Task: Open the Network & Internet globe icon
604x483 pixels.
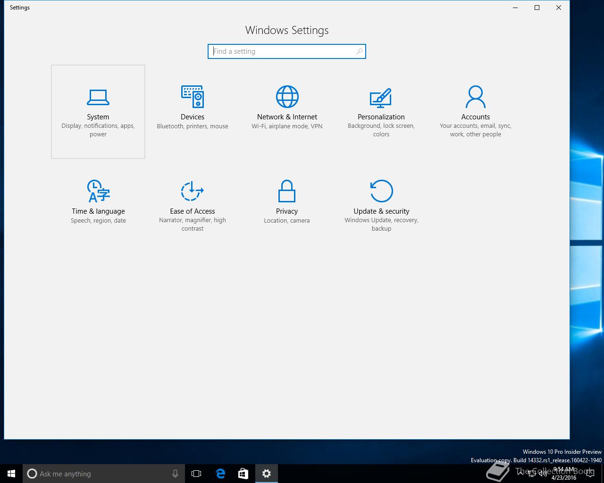Action: pyautogui.click(x=287, y=97)
